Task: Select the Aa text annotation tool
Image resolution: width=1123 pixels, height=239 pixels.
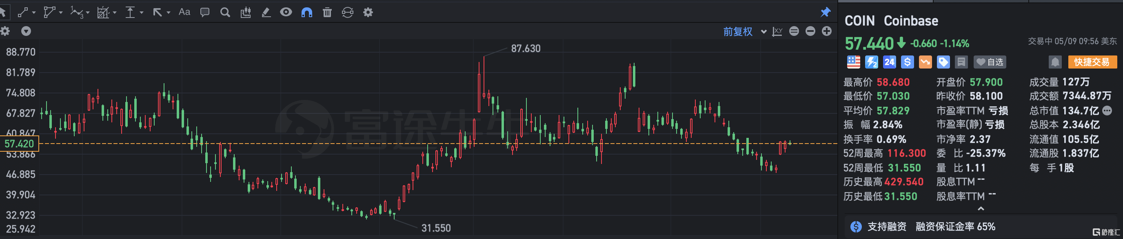Action: (184, 12)
